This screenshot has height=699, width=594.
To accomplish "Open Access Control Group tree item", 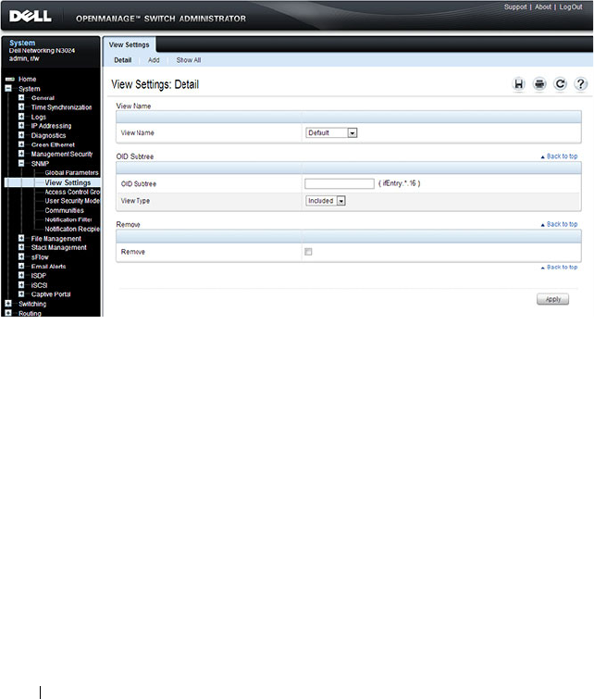I will tap(72, 192).
